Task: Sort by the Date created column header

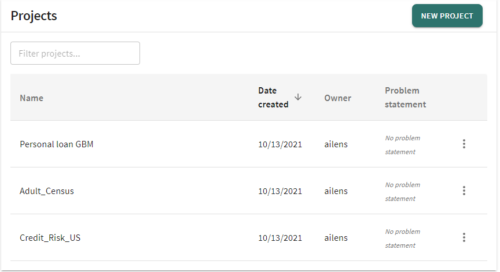Action: [273, 98]
